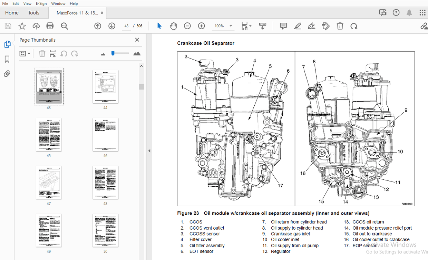Click the Print icon
Screen dimensions: 428x260
[x=50, y=26]
